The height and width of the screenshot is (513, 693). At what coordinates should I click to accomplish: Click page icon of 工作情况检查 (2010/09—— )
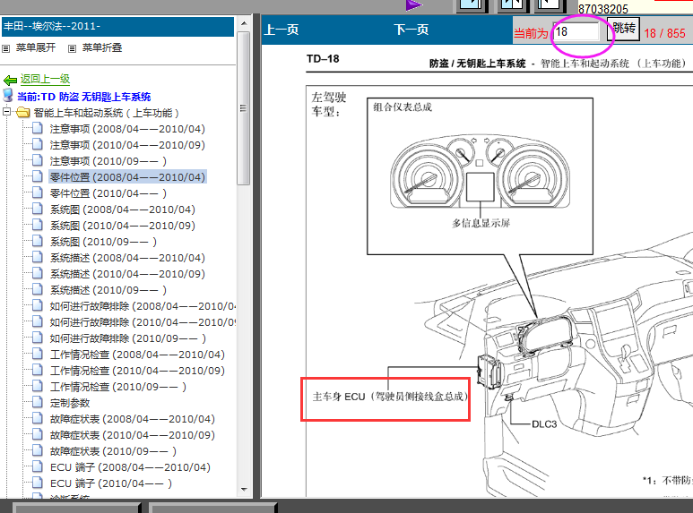[x=38, y=386]
